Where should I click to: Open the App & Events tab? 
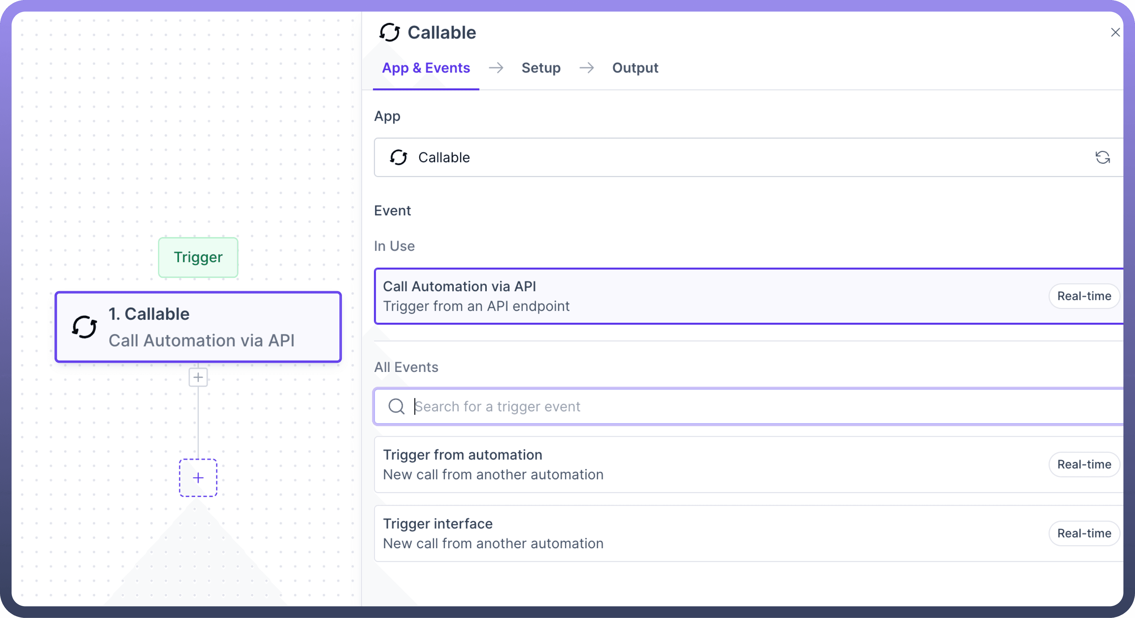426,68
